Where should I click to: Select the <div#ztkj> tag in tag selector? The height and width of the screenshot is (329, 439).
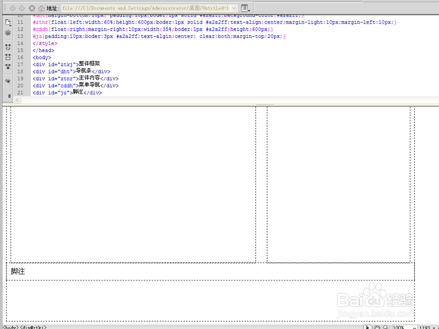tap(33, 327)
